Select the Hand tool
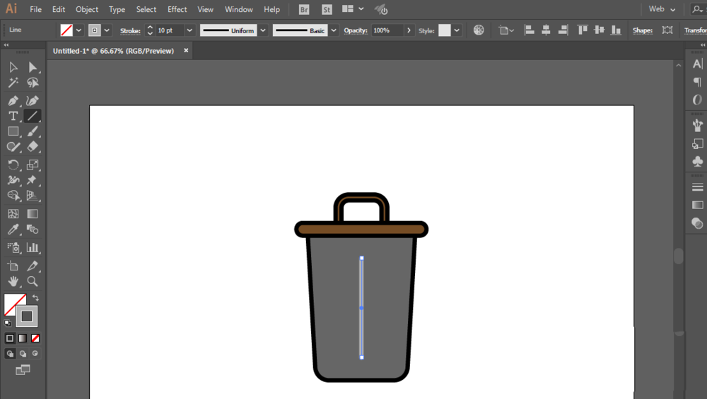This screenshot has width=707, height=399. click(13, 281)
